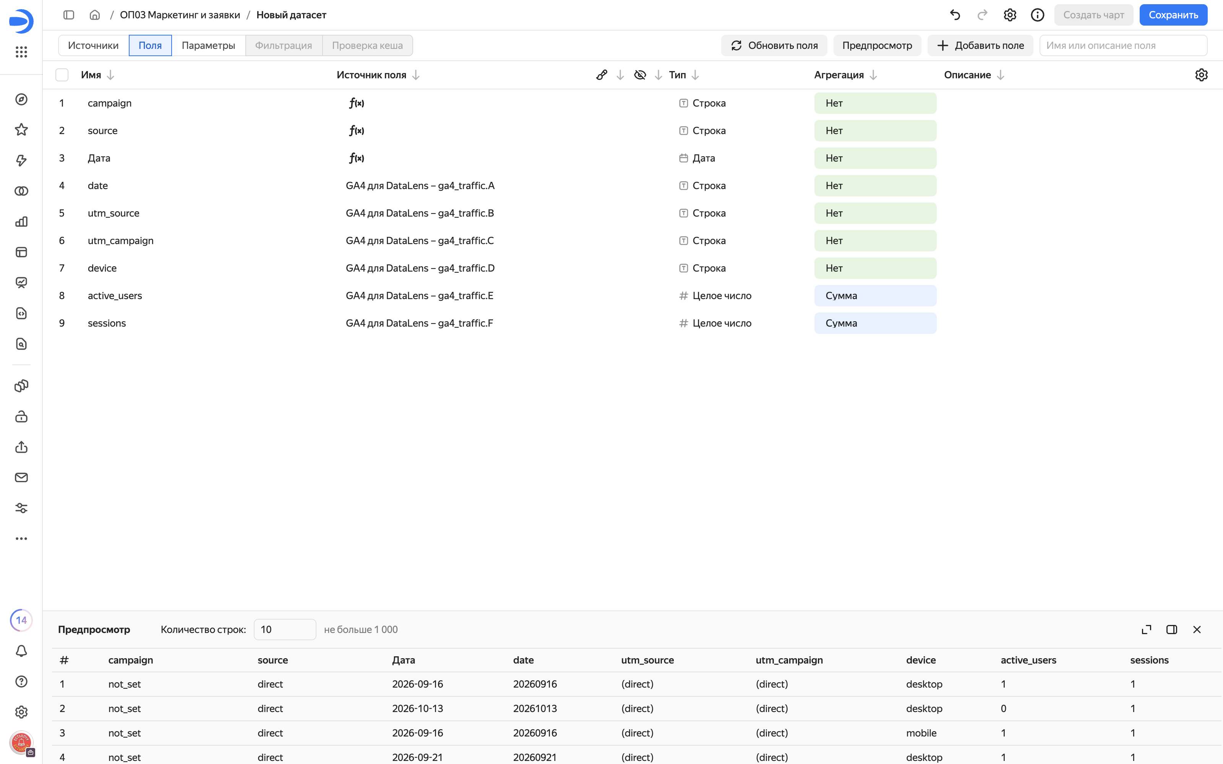This screenshot has height=764, width=1223.
Task: Select the Поля tab
Action: point(150,45)
